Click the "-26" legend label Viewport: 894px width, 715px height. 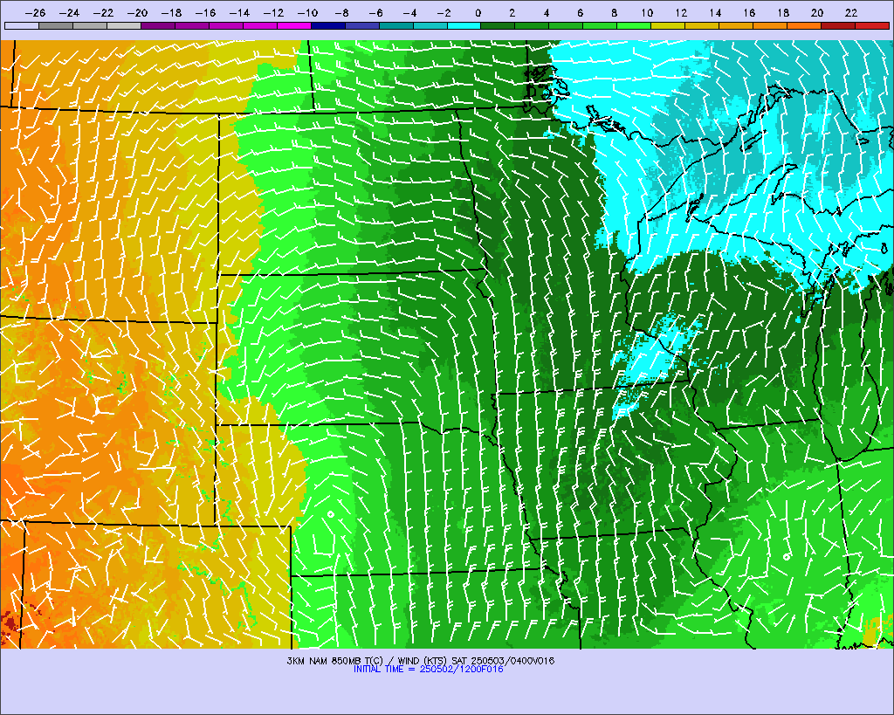pos(35,13)
